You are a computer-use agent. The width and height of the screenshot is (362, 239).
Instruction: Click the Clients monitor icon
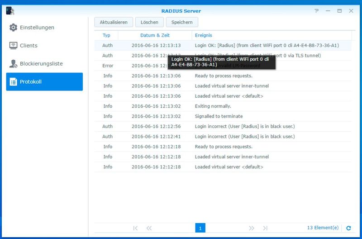pos(13,45)
